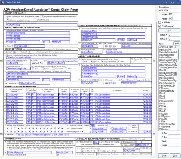181x159 pixels.
Task: Click the Print button
Action: (x=164, y=156)
